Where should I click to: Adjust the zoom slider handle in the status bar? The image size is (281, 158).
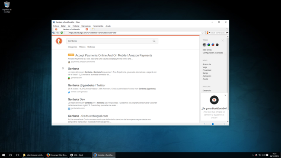pyautogui.click(x=213, y=124)
